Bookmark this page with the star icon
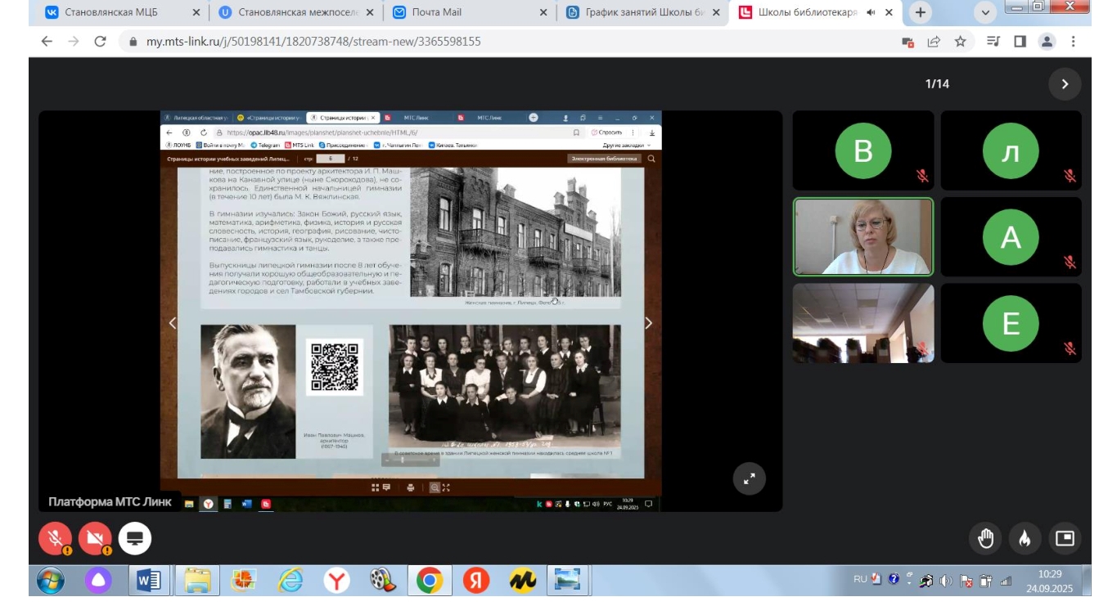The height and width of the screenshot is (615, 1108). [x=961, y=42]
